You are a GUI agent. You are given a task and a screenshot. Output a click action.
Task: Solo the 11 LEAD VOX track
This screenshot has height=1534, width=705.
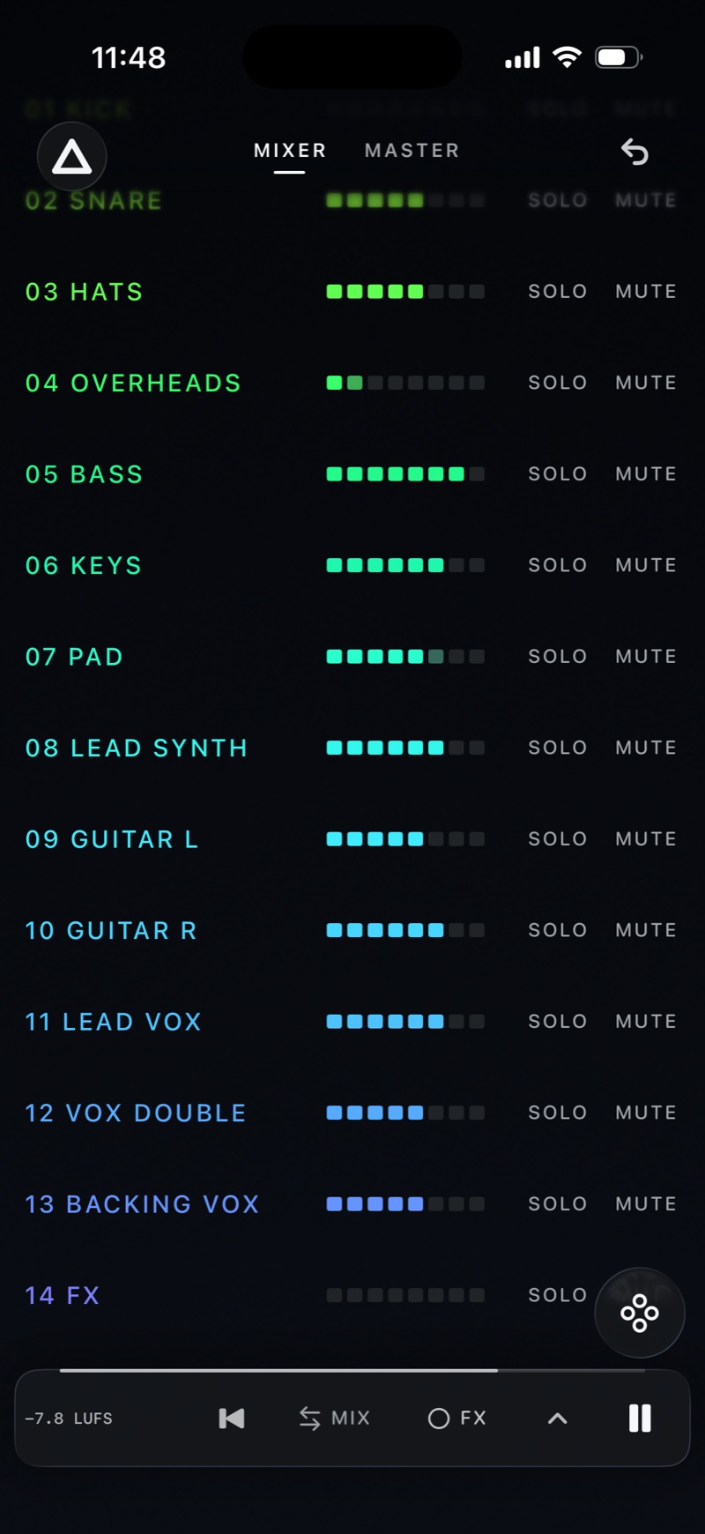[558, 1021]
